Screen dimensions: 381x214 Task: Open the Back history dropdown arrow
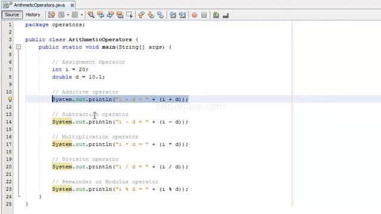tap(68, 15)
